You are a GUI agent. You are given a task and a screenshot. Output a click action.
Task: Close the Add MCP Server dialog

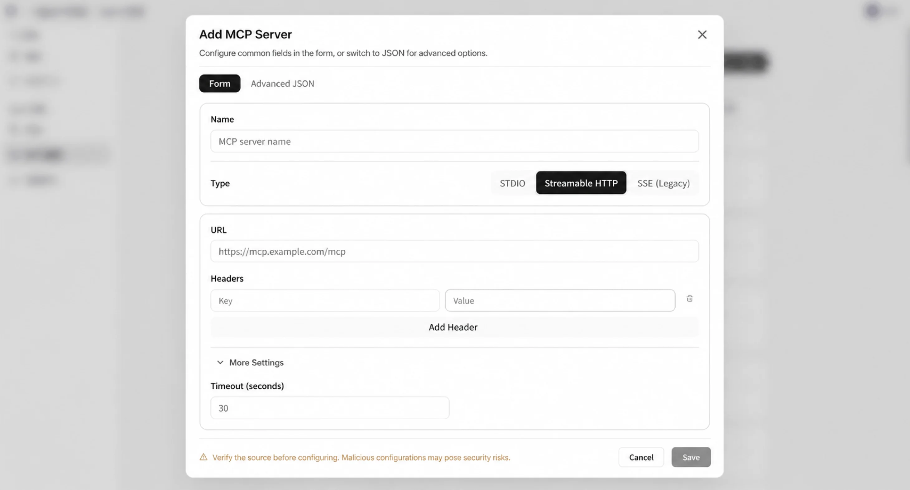(x=702, y=35)
